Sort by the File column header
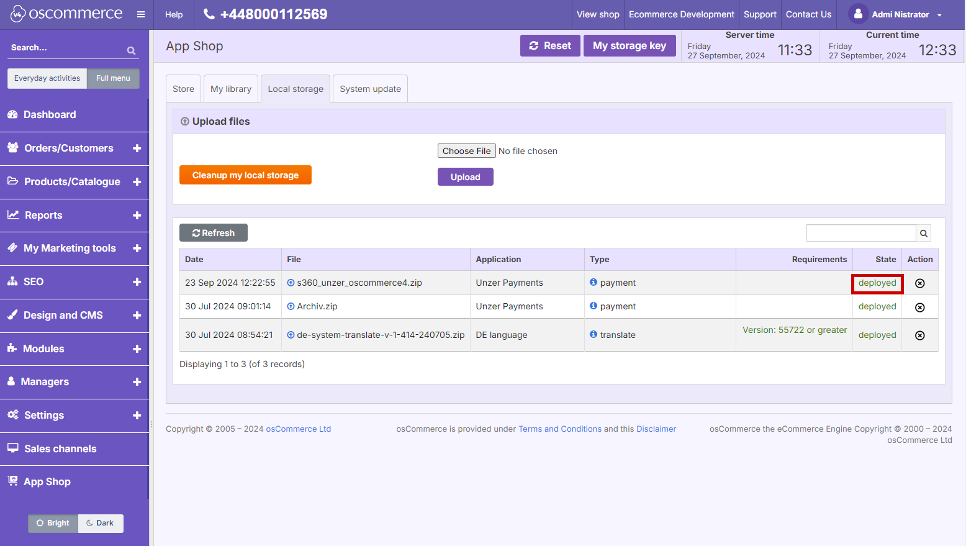 [x=376, y=260]
